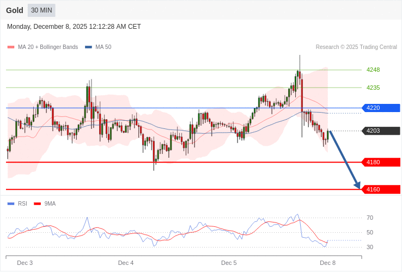Click the green 4248 resistance label
This screenshot has width=402, height=272.
coord(373,70)
